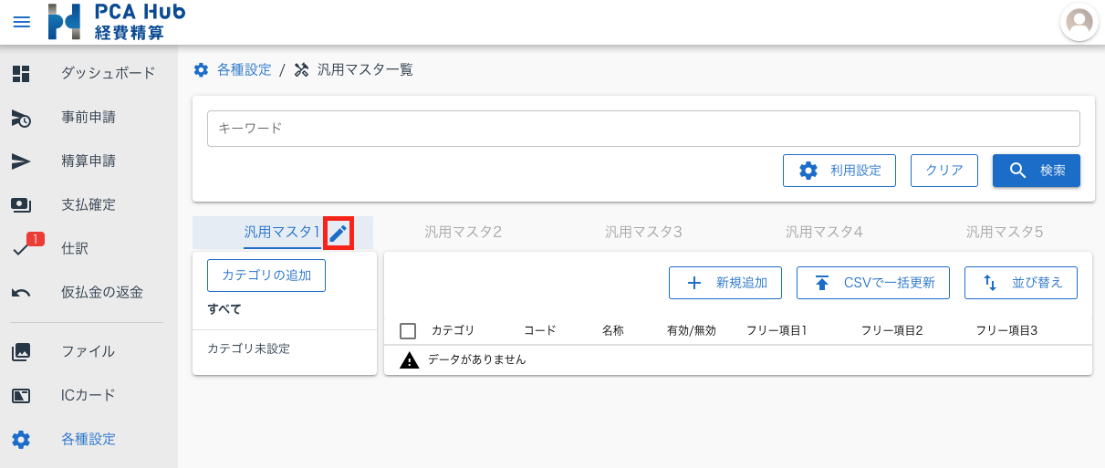1105x468 pixels.
Task: Click the pencil edit icon beside 汎用マスタ1
Action: (339, 234)
